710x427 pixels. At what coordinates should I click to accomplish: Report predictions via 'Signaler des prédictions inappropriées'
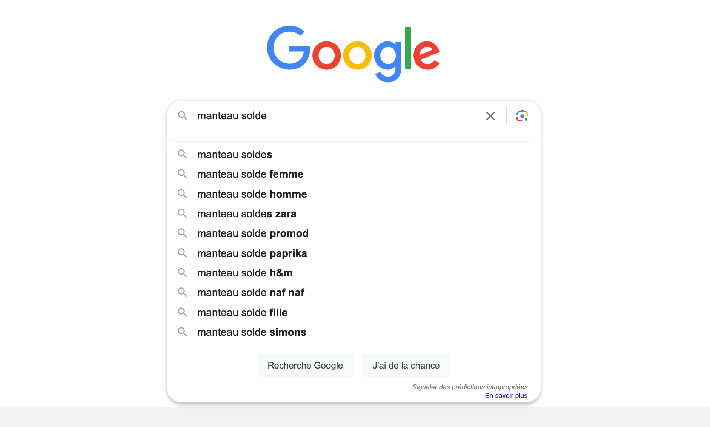470,387
